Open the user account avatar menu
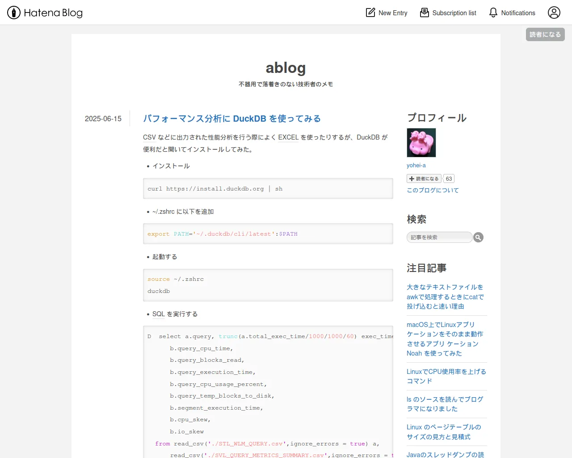 [x=554, y=13]
